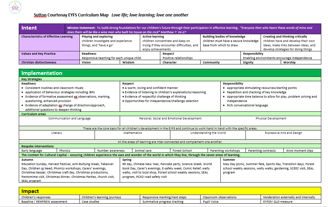
Task: Select the Playing and exploring heading
Action: pos(97,37)
